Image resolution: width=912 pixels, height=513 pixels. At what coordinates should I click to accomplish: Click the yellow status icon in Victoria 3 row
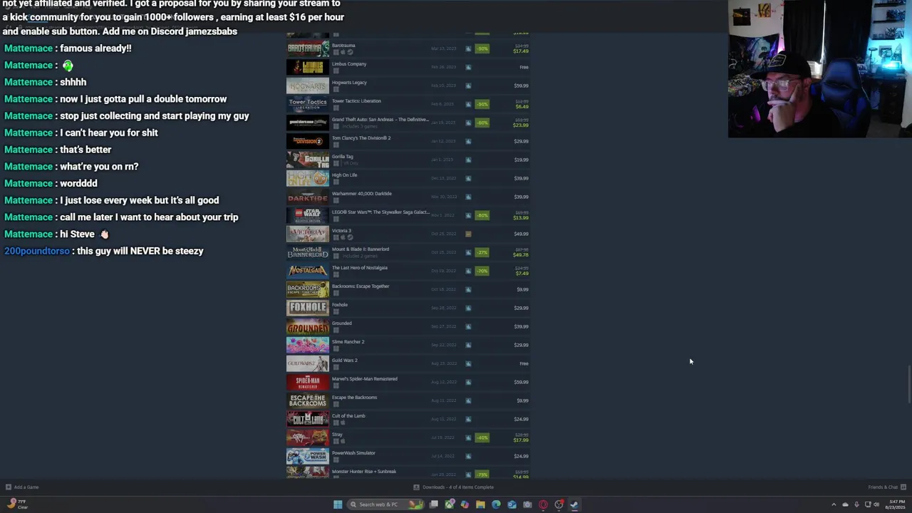[x=468, y=234]
